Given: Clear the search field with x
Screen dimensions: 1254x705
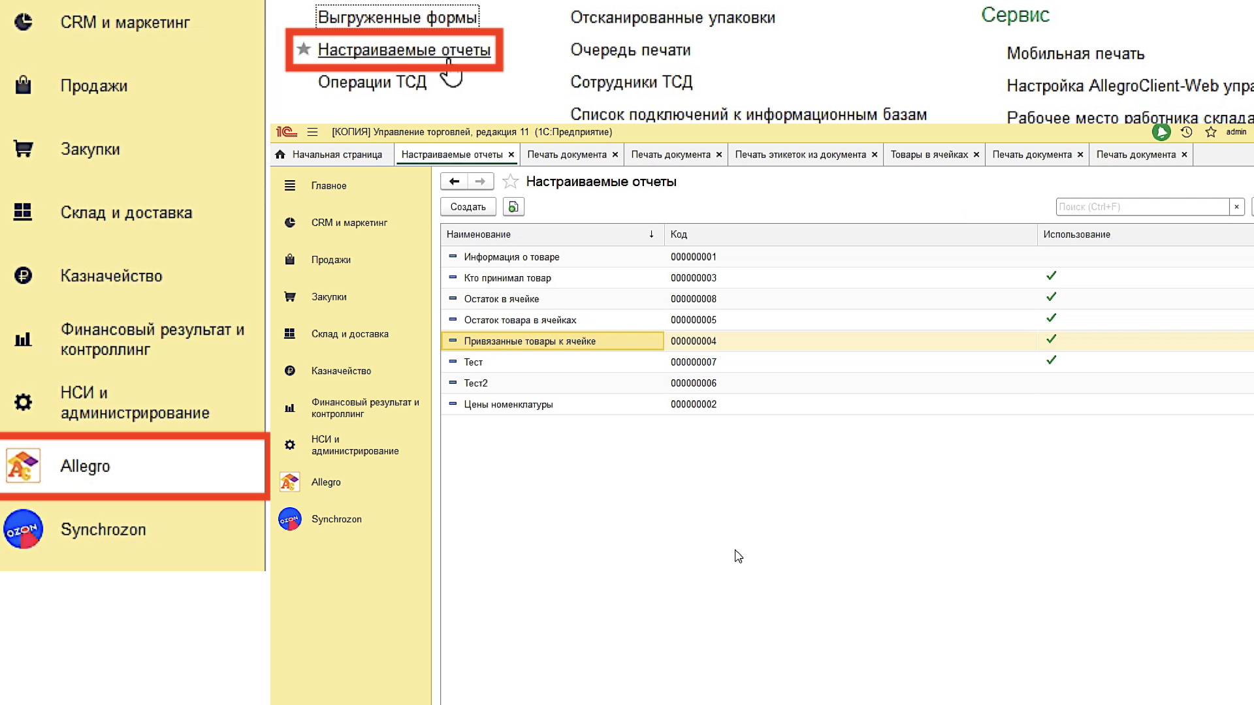Looking at the screenshot, I should pyautogui.click(x=1236, y=207).
